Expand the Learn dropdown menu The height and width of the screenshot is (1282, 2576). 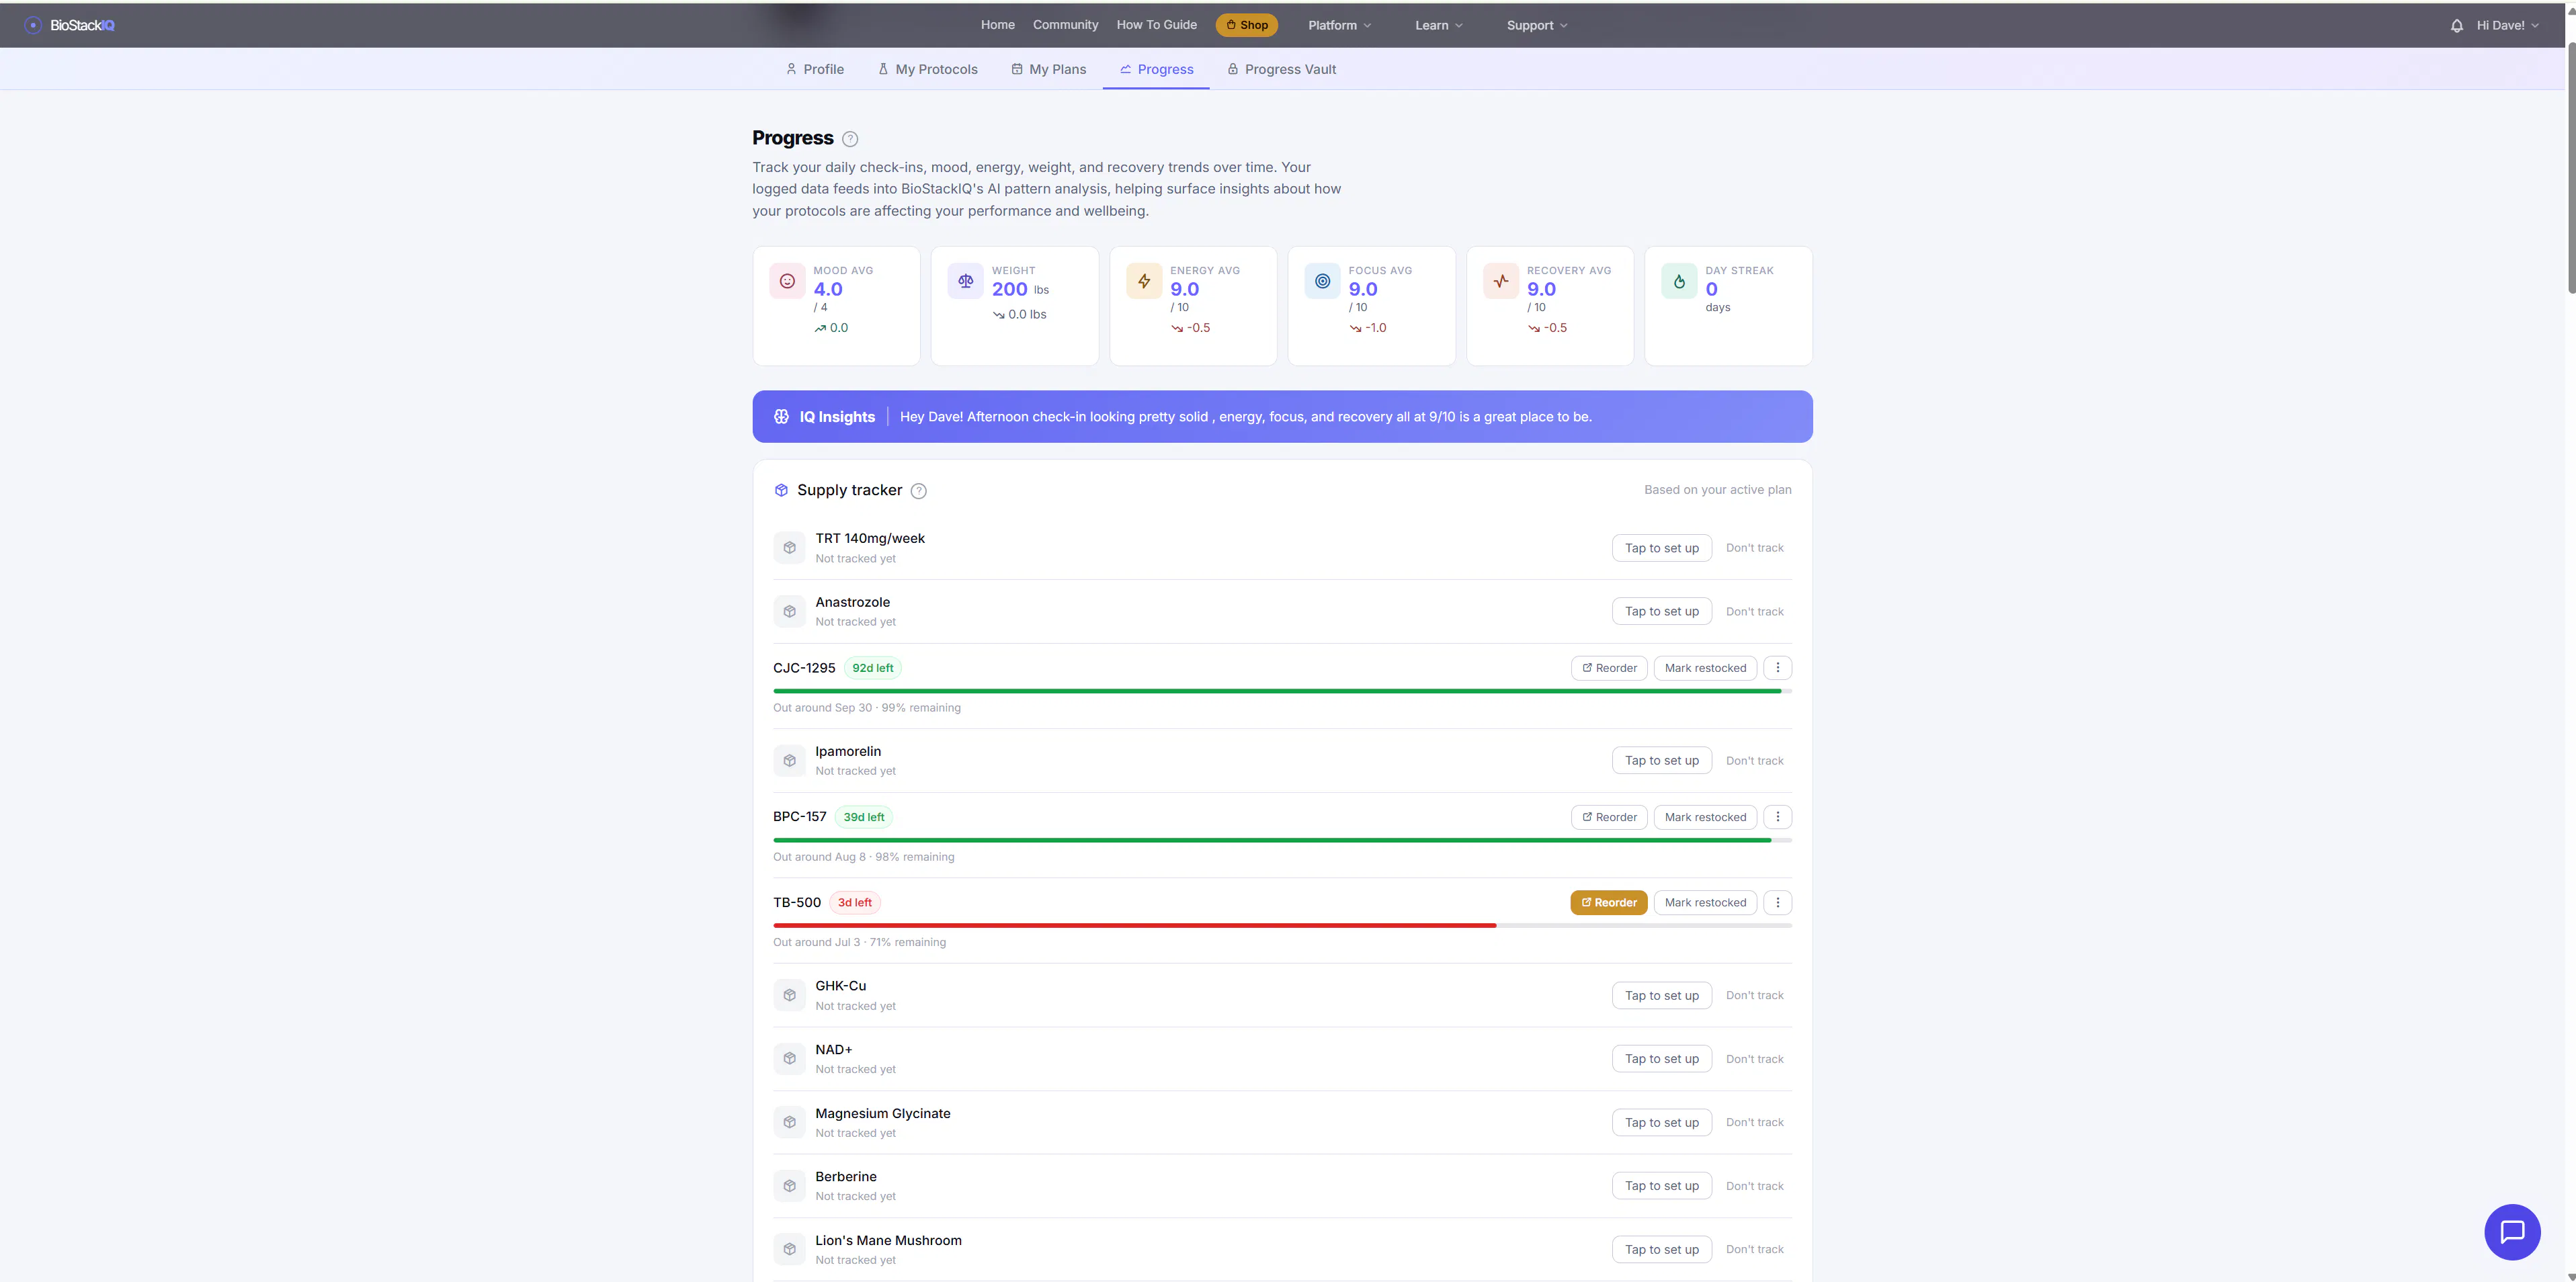(x=1438, y=25)
